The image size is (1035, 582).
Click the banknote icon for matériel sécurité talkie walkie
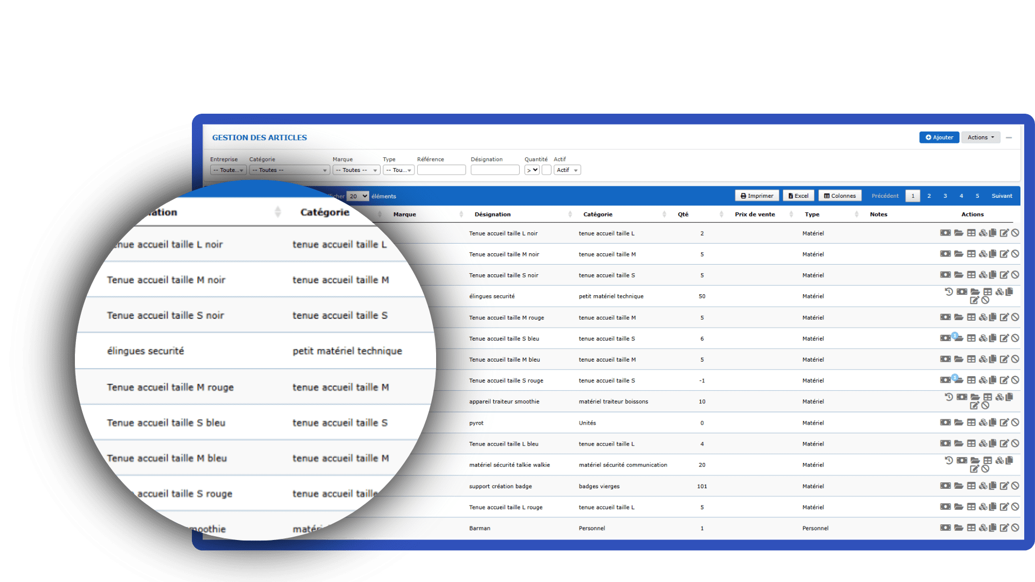pyautogui.click(x=962, y=460)
